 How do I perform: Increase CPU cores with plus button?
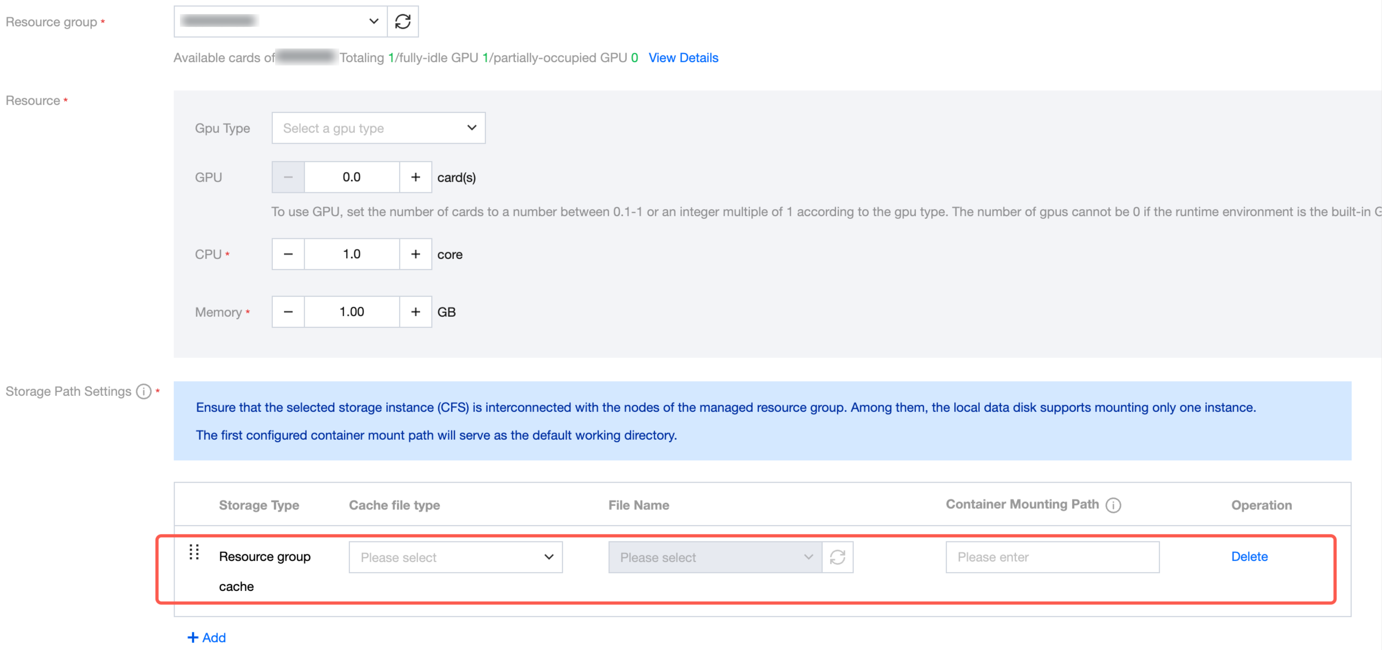pos(415,254)
